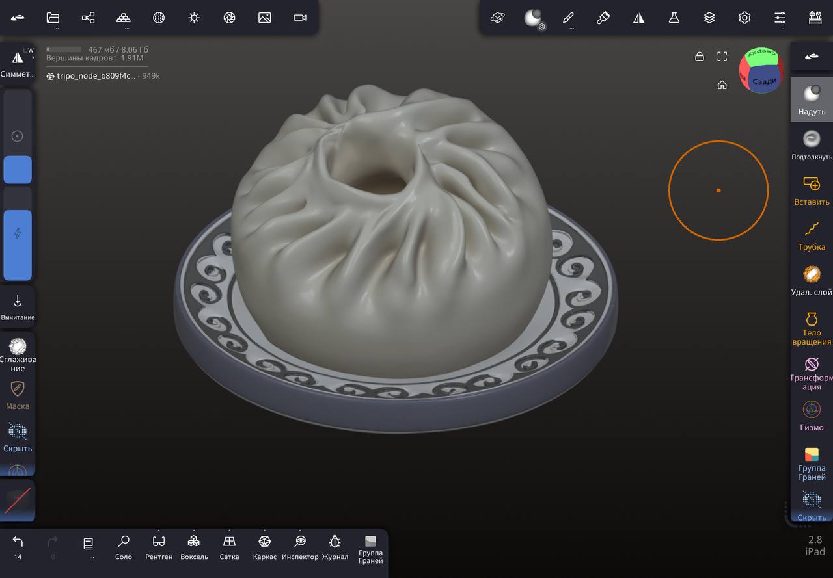Toggle Соло mode
The width and height of the screenshot is (833, 578).
pos(123,547)
